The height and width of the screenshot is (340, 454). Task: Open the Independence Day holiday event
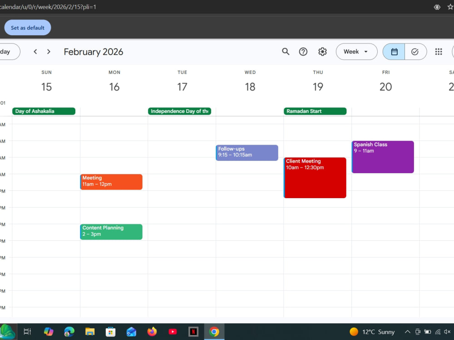coord(179,112)
